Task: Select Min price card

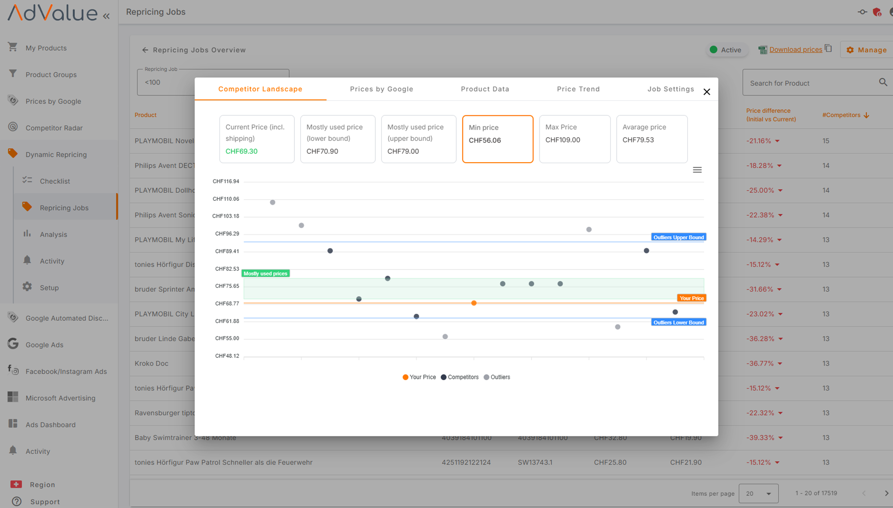Action: click(498, 139)
